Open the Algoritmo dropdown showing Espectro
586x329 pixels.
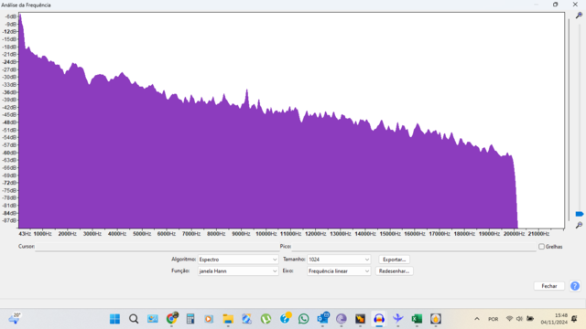[238, 260]
